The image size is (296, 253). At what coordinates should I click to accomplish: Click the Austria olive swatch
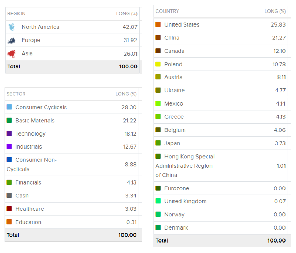click(x=158, y=77)
